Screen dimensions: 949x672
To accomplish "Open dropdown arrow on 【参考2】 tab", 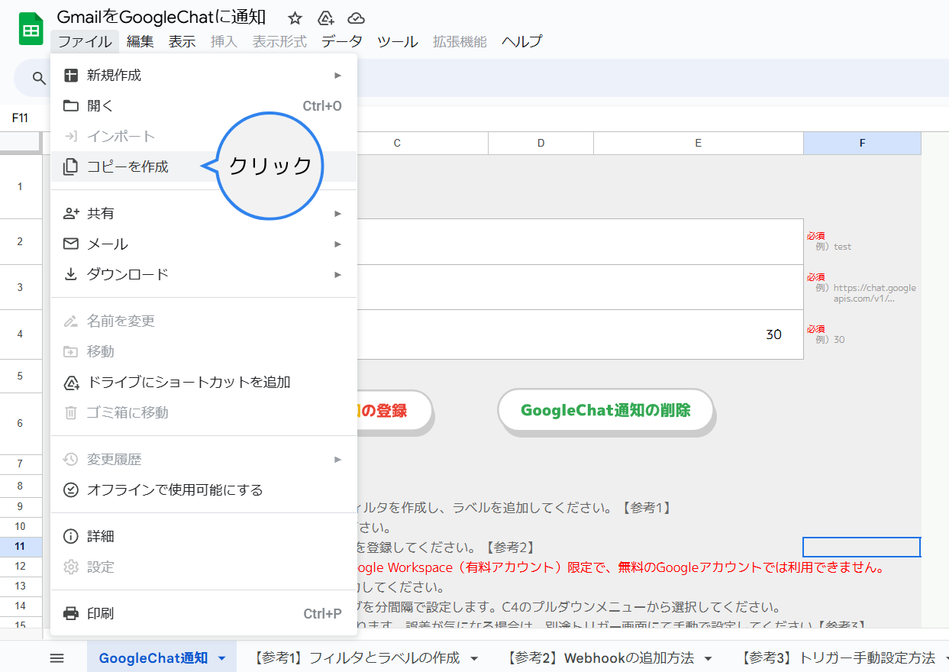I will tap(708, 658).
